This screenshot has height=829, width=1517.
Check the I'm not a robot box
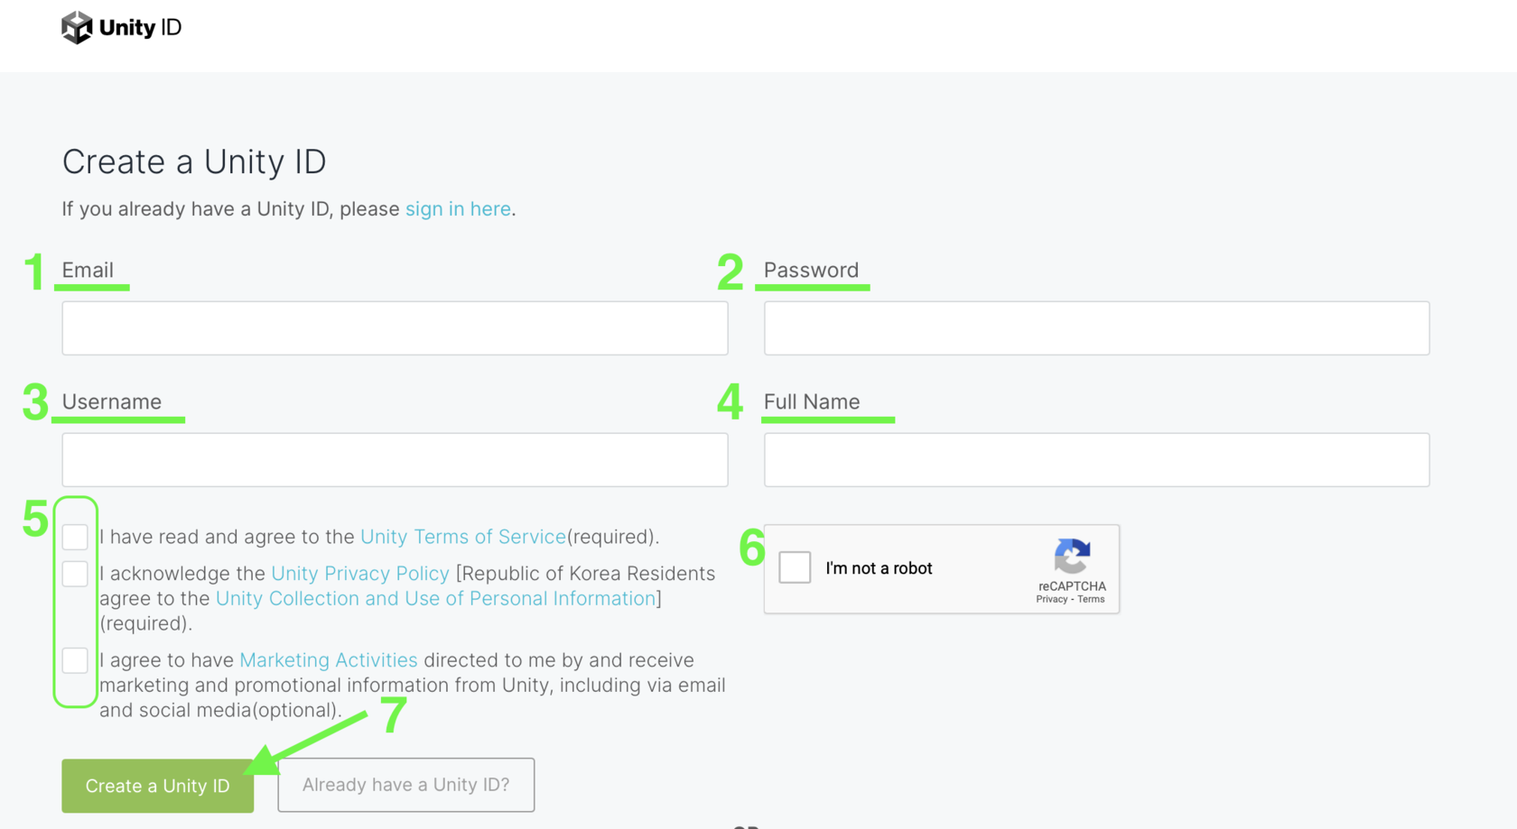795,567
